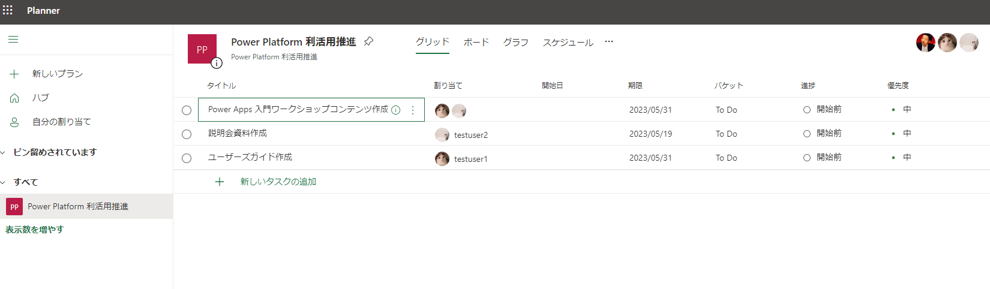
Task: Click due date 2023/05/31 for Power Apps task
Action: [x=650, y=110]
